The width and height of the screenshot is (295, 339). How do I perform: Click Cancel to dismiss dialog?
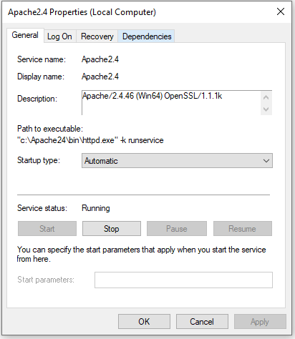coord(202,322)
